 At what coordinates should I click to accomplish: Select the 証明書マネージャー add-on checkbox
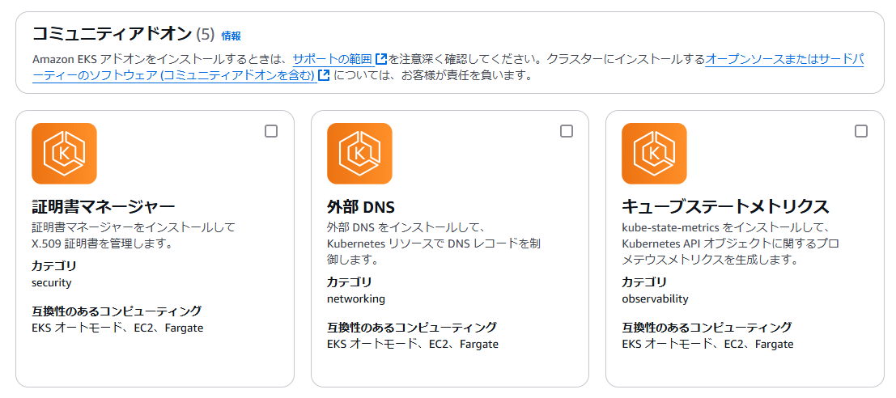pos(271,131)
